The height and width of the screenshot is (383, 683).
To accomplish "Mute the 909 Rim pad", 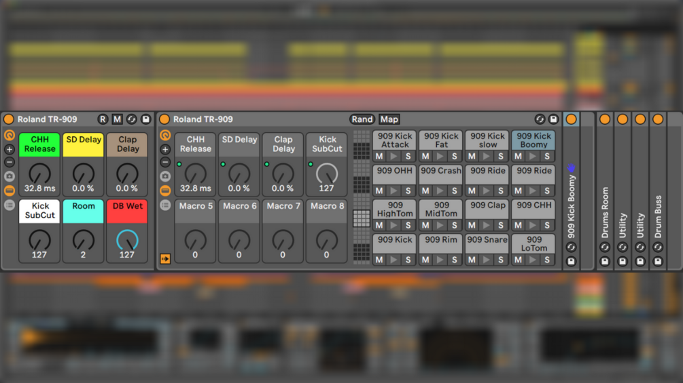I will (x=425, y=260).
